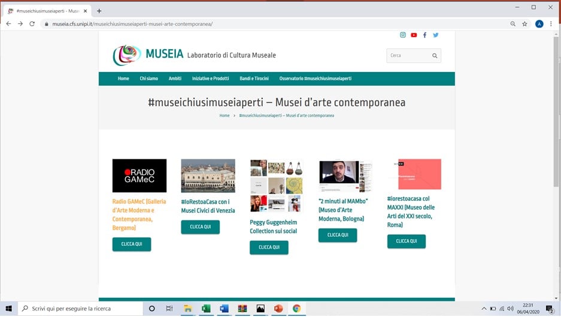Click CLICCA QUI under 2 minuti al MAMbo
This screenshot has width=561, height=317.
(x=338, y=236)
